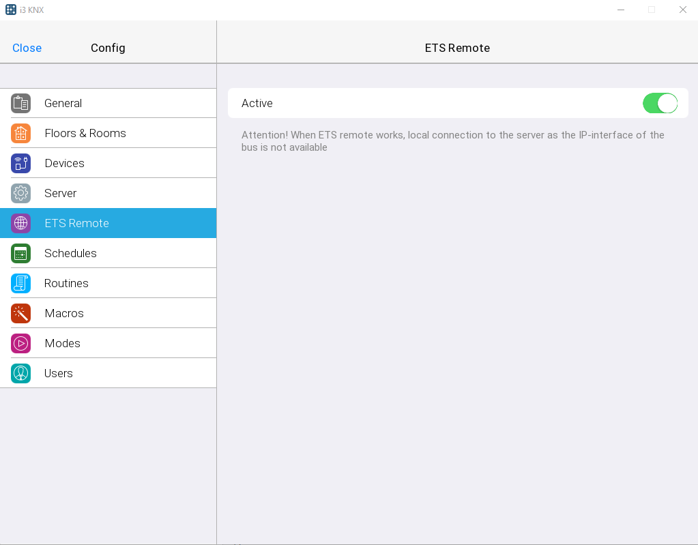Screen dimensions: 698x545
Task: Open the General settings menu item
Action: pos(63,103)
